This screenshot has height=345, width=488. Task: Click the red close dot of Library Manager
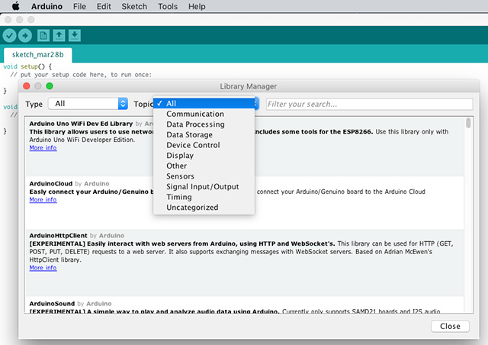pos(27,86)
